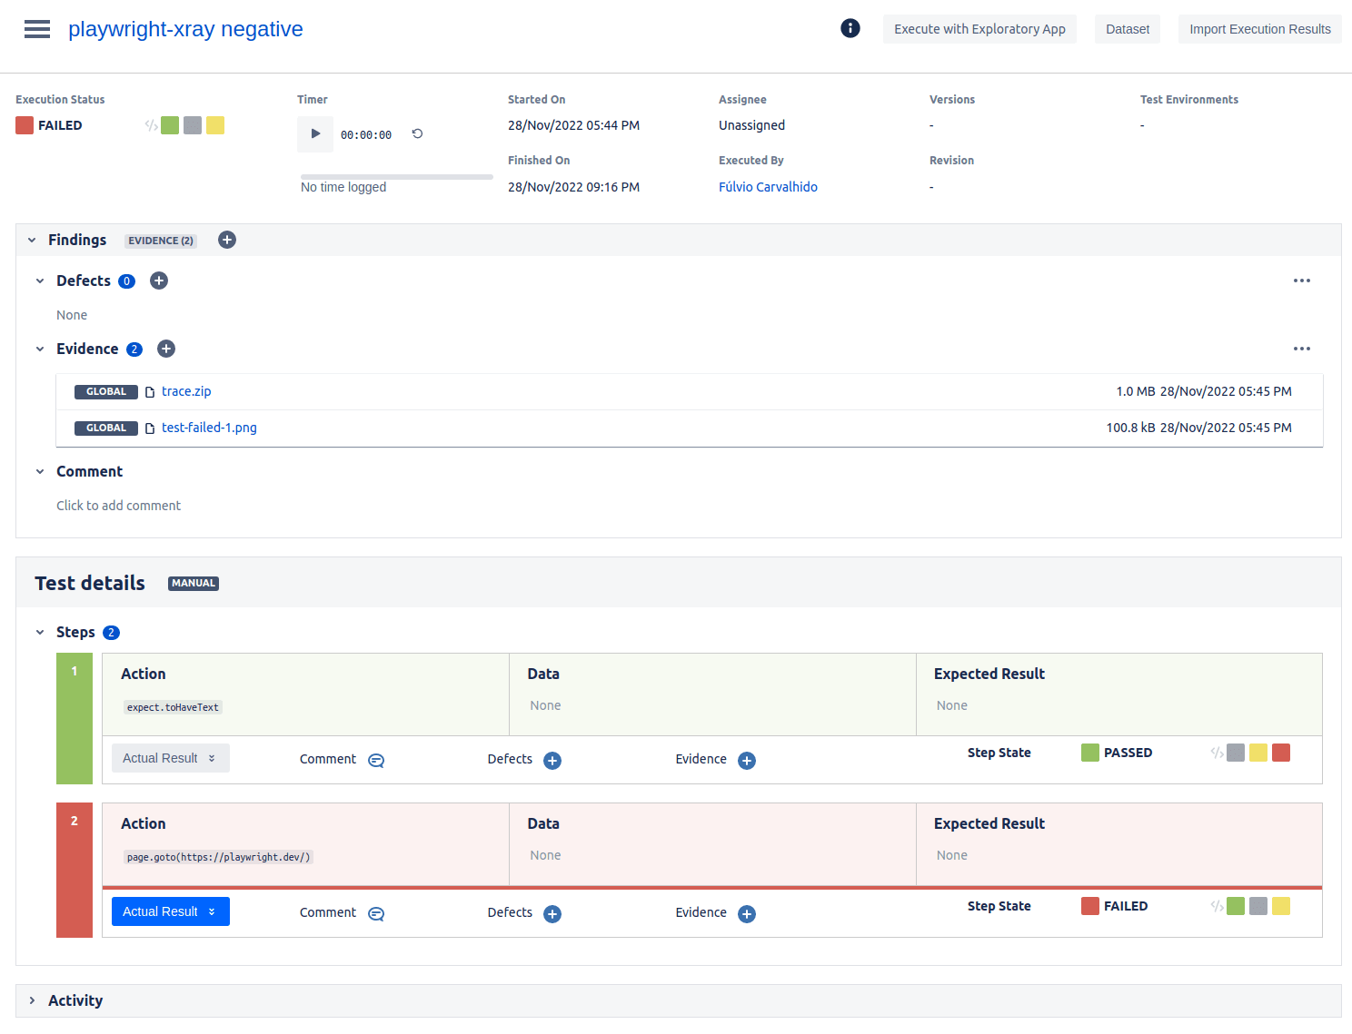Expand Actual Result for step 1
Image resolution: width=1352 pixels, height=1034 pixels.
pos(171,758)
